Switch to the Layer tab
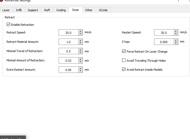Screen dimensions: 190x139 tap(6, 10)
